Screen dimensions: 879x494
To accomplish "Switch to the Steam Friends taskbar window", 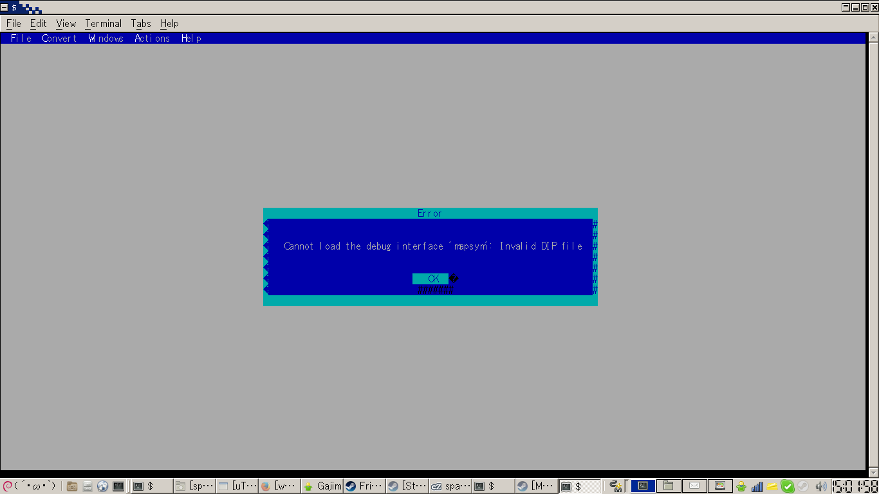I will point(364,486).
